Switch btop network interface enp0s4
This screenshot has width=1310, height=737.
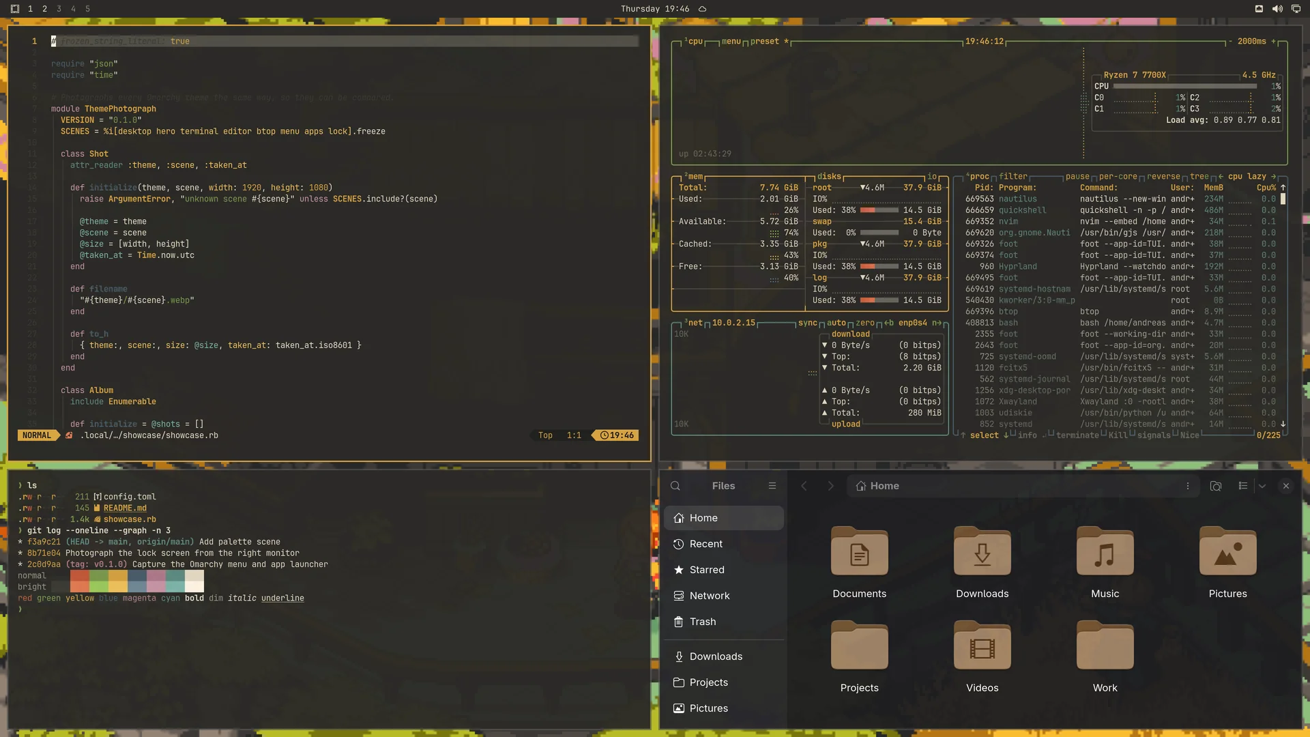click(913, 323)
